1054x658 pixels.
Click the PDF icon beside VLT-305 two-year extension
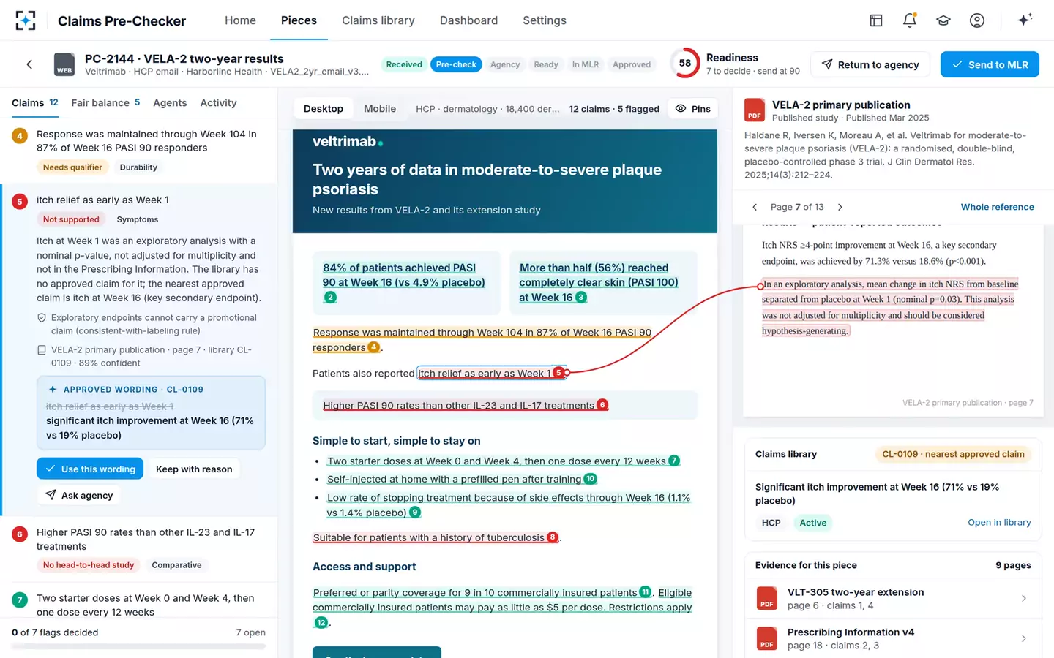(766, 599)
